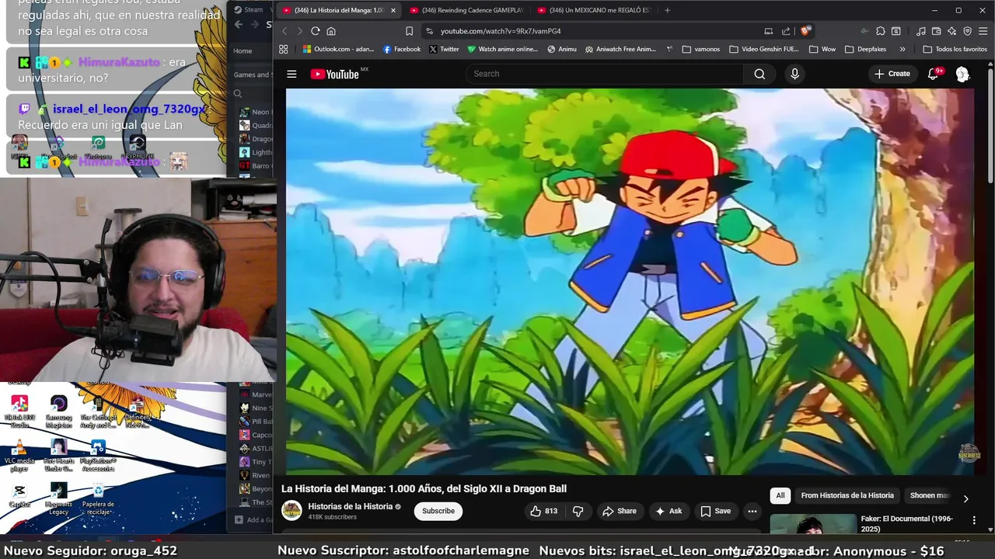Open the Faker El Documental video thumbnail
995x559 pixels.
pos(813,524)
